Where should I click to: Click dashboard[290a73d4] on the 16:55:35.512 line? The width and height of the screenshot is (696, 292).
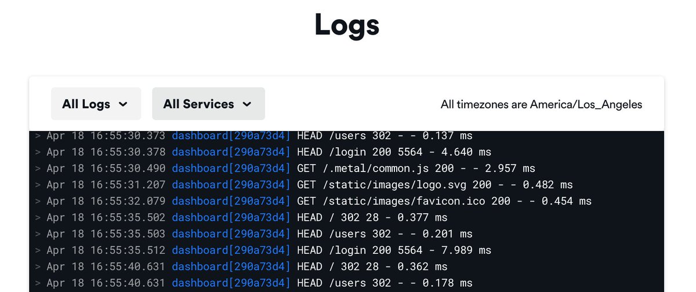tap(231, 250)
